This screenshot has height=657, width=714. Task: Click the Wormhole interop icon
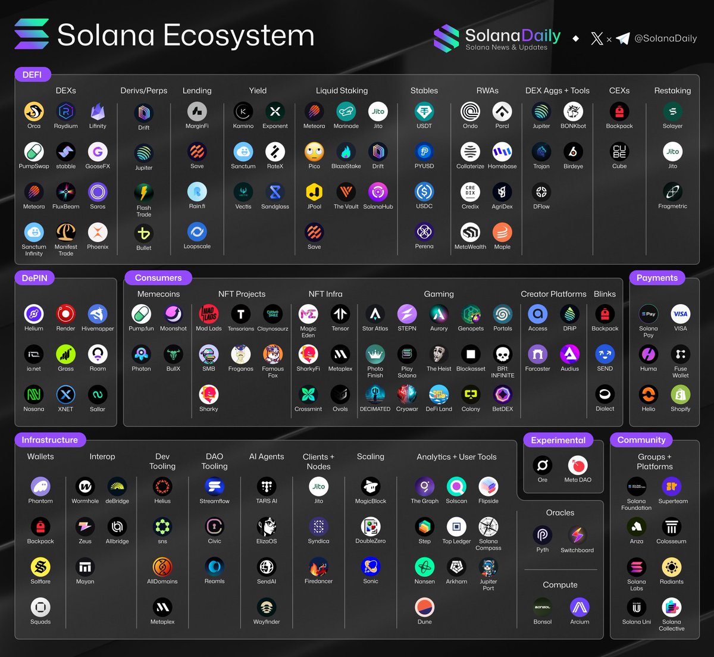(x=85, y=486)
